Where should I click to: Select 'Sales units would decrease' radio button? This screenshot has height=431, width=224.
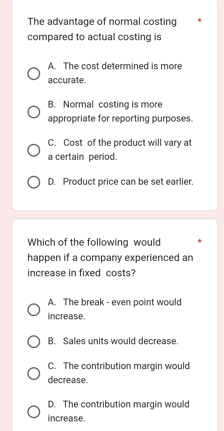point(34,341)
